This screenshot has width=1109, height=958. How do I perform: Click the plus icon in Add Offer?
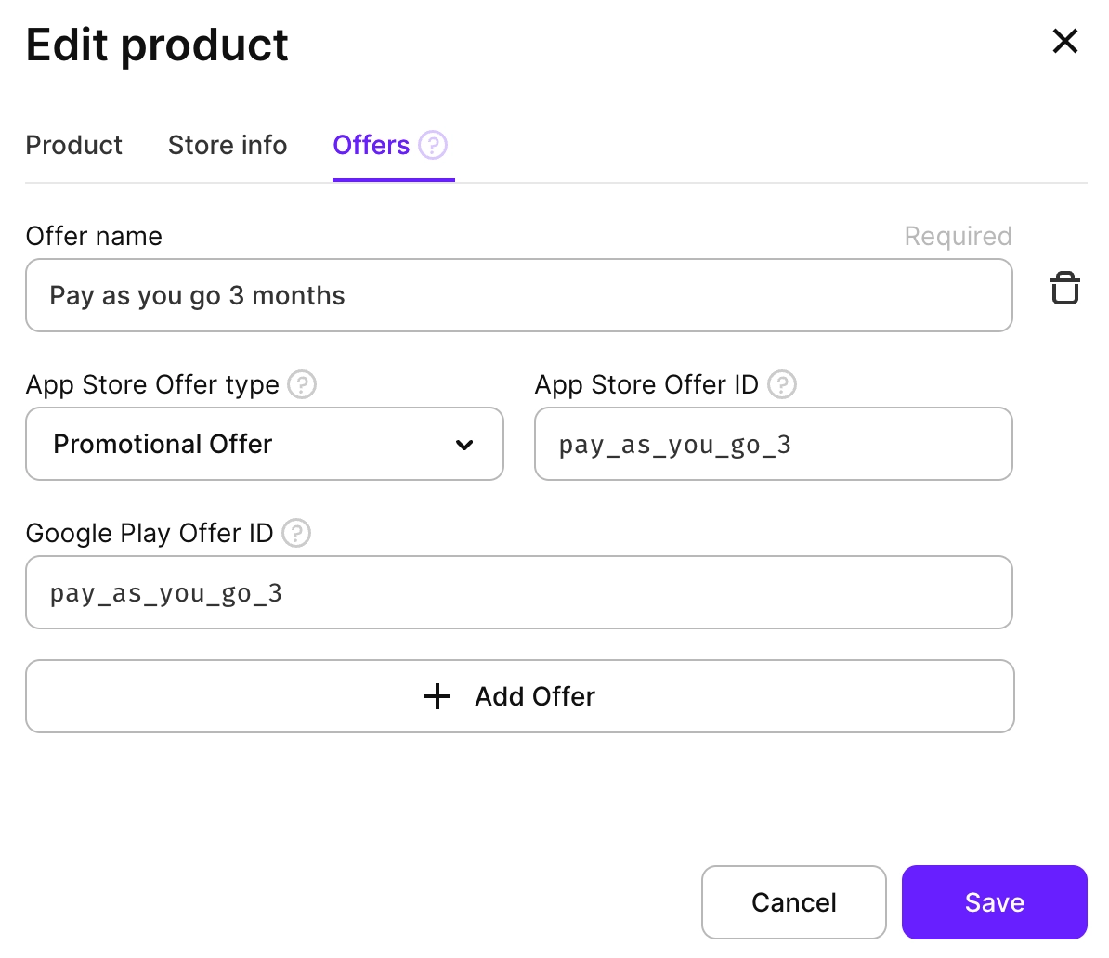pos(437,696)
